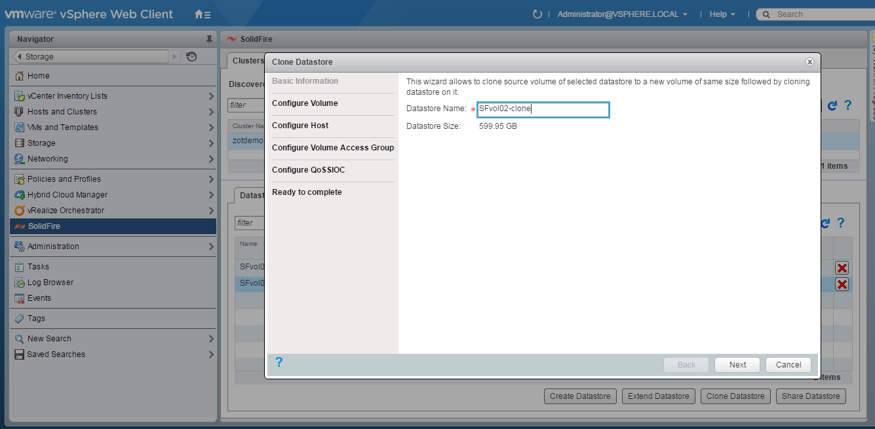This screenshot has height=429, width=875.
Task: Go to Configure QoSSIOC step
Action: coord(308,170)
